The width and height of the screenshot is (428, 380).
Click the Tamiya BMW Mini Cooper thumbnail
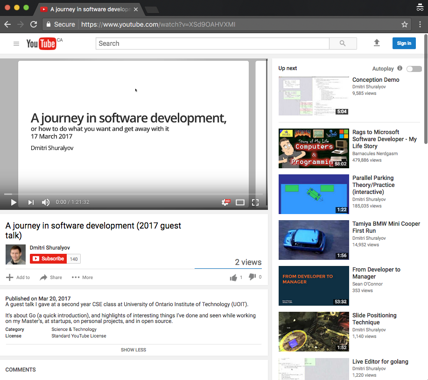tap(314, 240)
